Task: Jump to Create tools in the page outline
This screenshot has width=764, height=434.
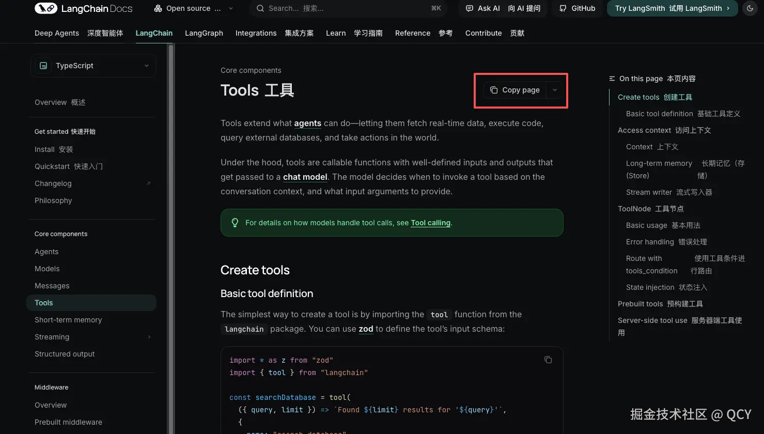Action: pos(654,97)
